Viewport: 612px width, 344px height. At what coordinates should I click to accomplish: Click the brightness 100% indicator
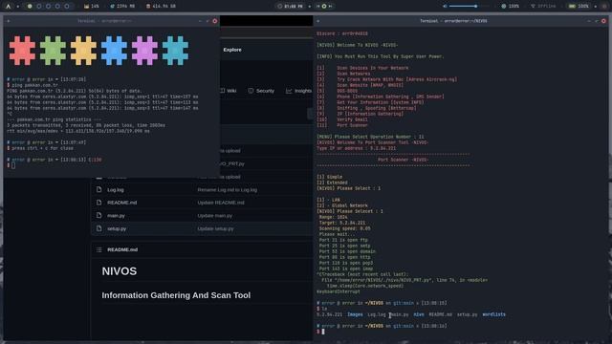click(x=511, y=7)
